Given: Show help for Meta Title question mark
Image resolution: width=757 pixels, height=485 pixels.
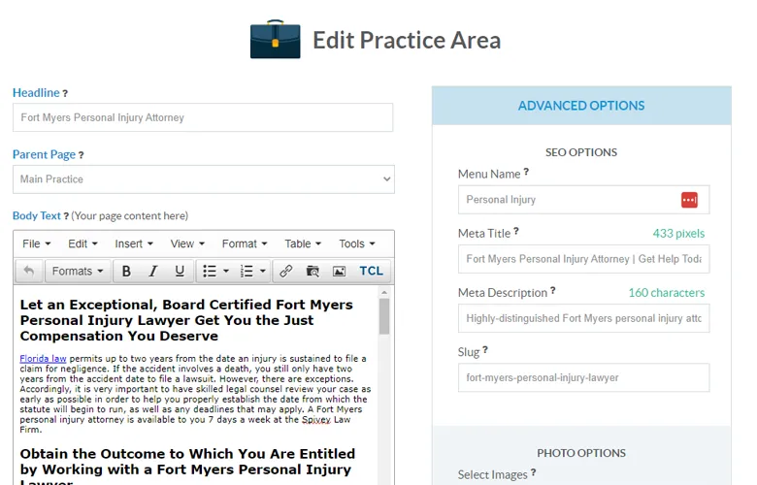Looking at the screenshot, I should point(516,231).
